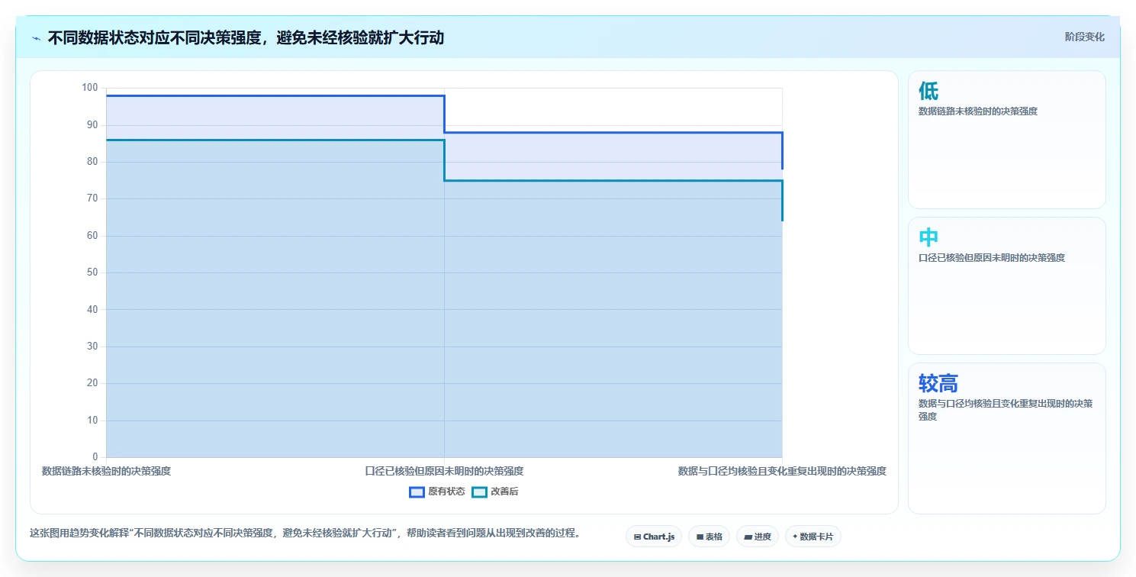Click the 中 value on the second card
This screenshot has width=1136, height=577.
[928, 237]
